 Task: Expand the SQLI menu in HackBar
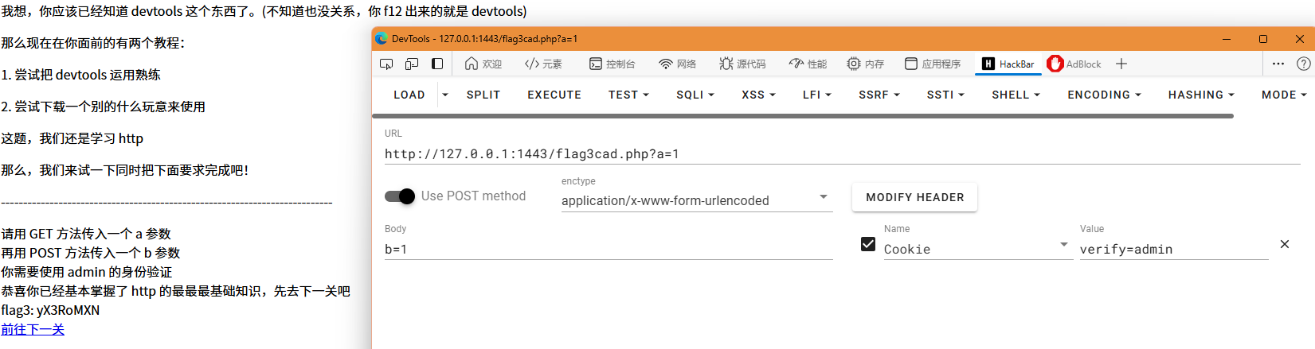tap(695, 95)
